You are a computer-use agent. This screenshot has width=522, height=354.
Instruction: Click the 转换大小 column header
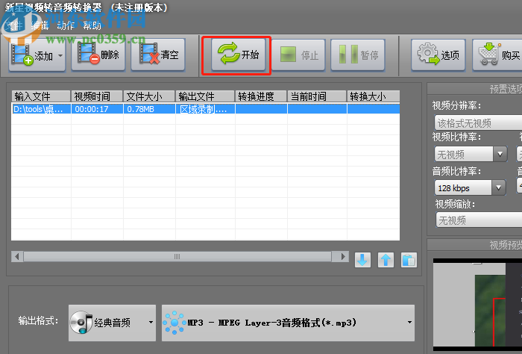tap(373, 96)
